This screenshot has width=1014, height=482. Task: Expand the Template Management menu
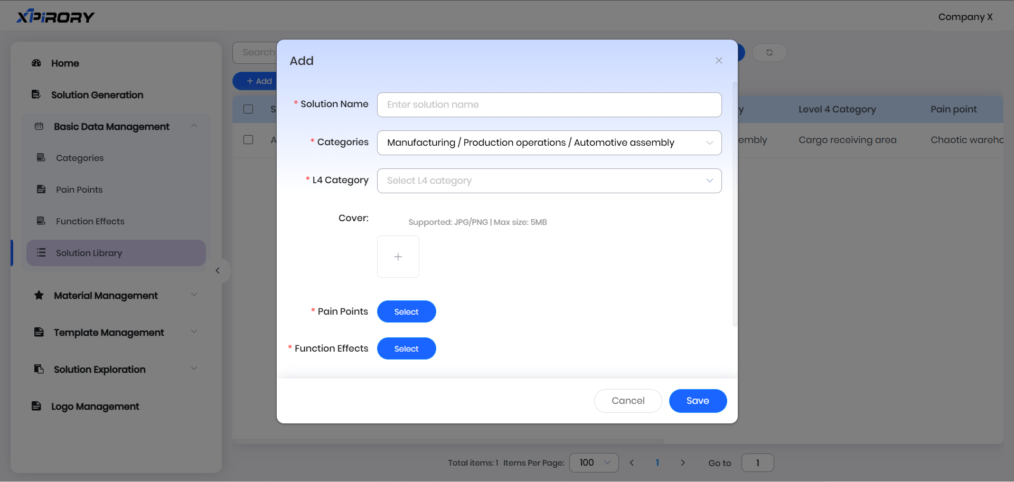pyautogui.click(x=109, y=333)
